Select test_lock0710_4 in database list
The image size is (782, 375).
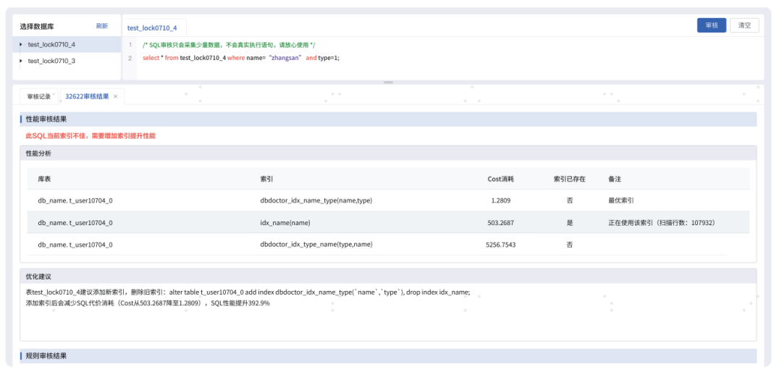[x=67, y=44]
